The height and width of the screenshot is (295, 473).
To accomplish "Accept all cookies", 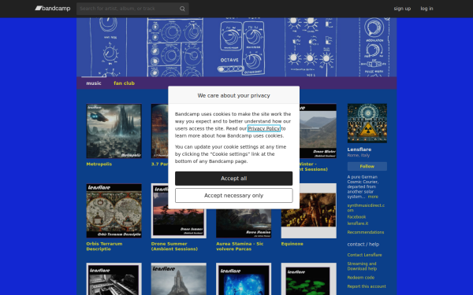I will pos(234,179).
